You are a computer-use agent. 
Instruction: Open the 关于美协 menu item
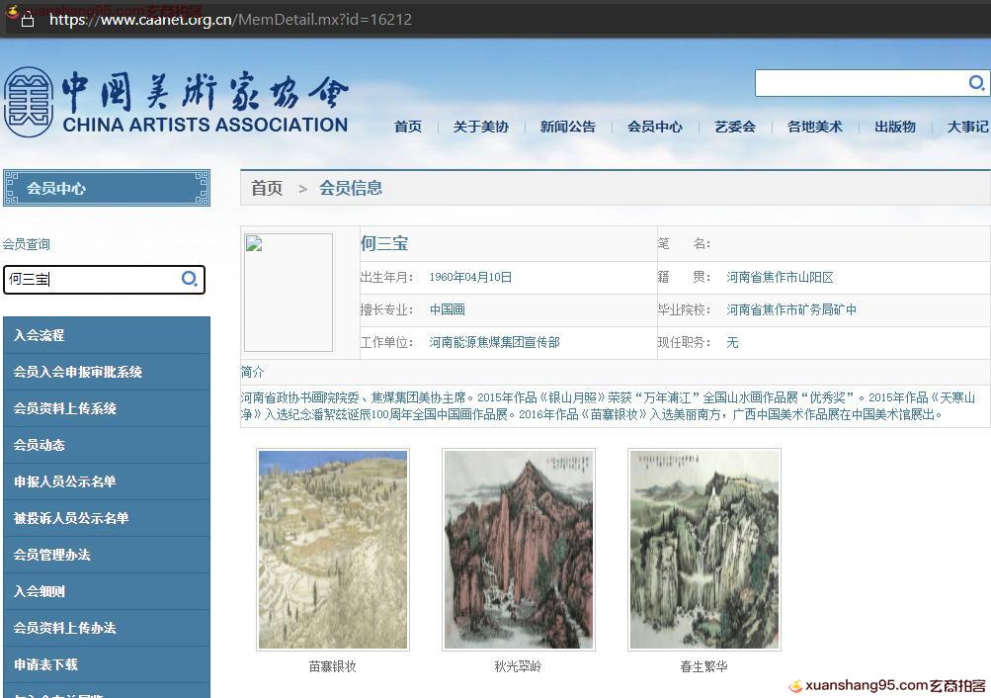(481, 127)
